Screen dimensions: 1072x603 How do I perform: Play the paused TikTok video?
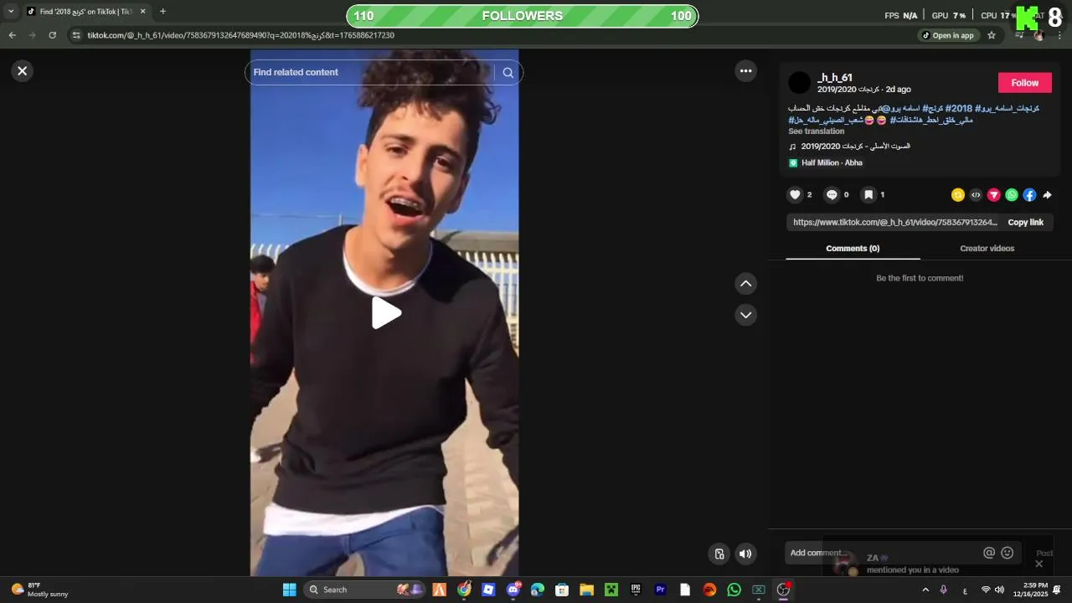coord(385,313)
